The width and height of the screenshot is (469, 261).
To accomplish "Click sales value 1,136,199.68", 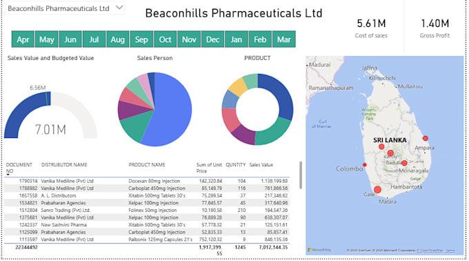I will tap(275, 181).
